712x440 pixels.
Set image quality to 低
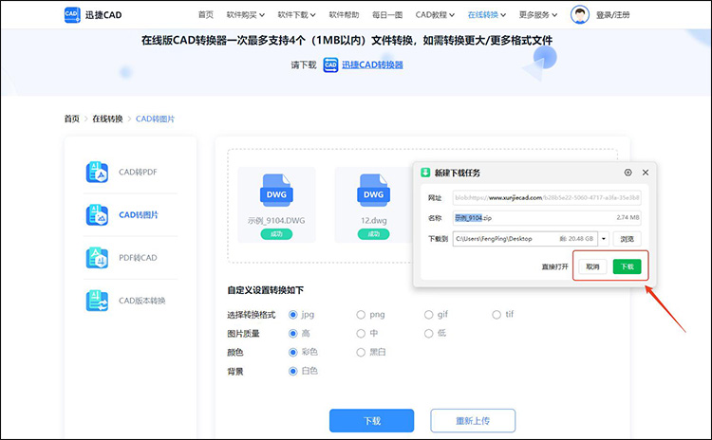429,334
